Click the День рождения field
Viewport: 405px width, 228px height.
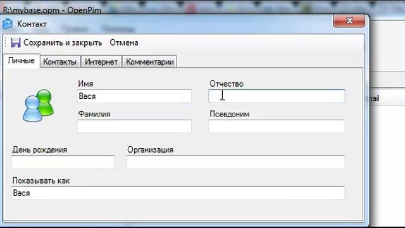63,162
